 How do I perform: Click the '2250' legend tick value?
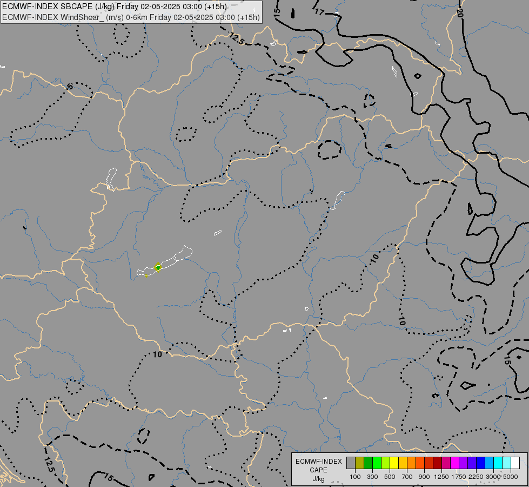[476, 477]
